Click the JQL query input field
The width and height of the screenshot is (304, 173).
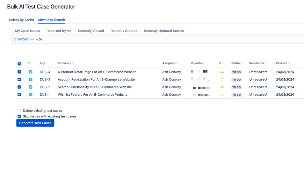tap(158, 39)
